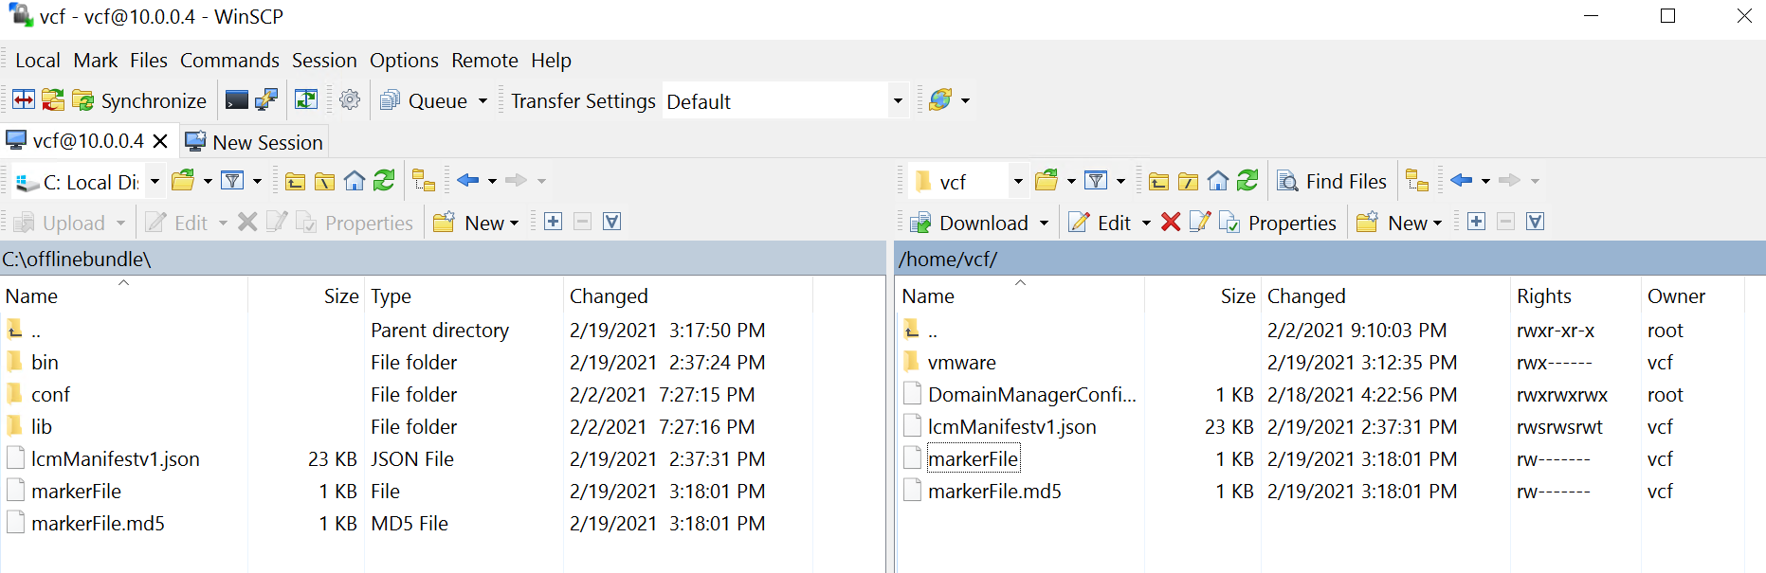
Task: Select lcmManifestv1.json in remote panel
Action: pyautogui.click(x=1011, y=427)
